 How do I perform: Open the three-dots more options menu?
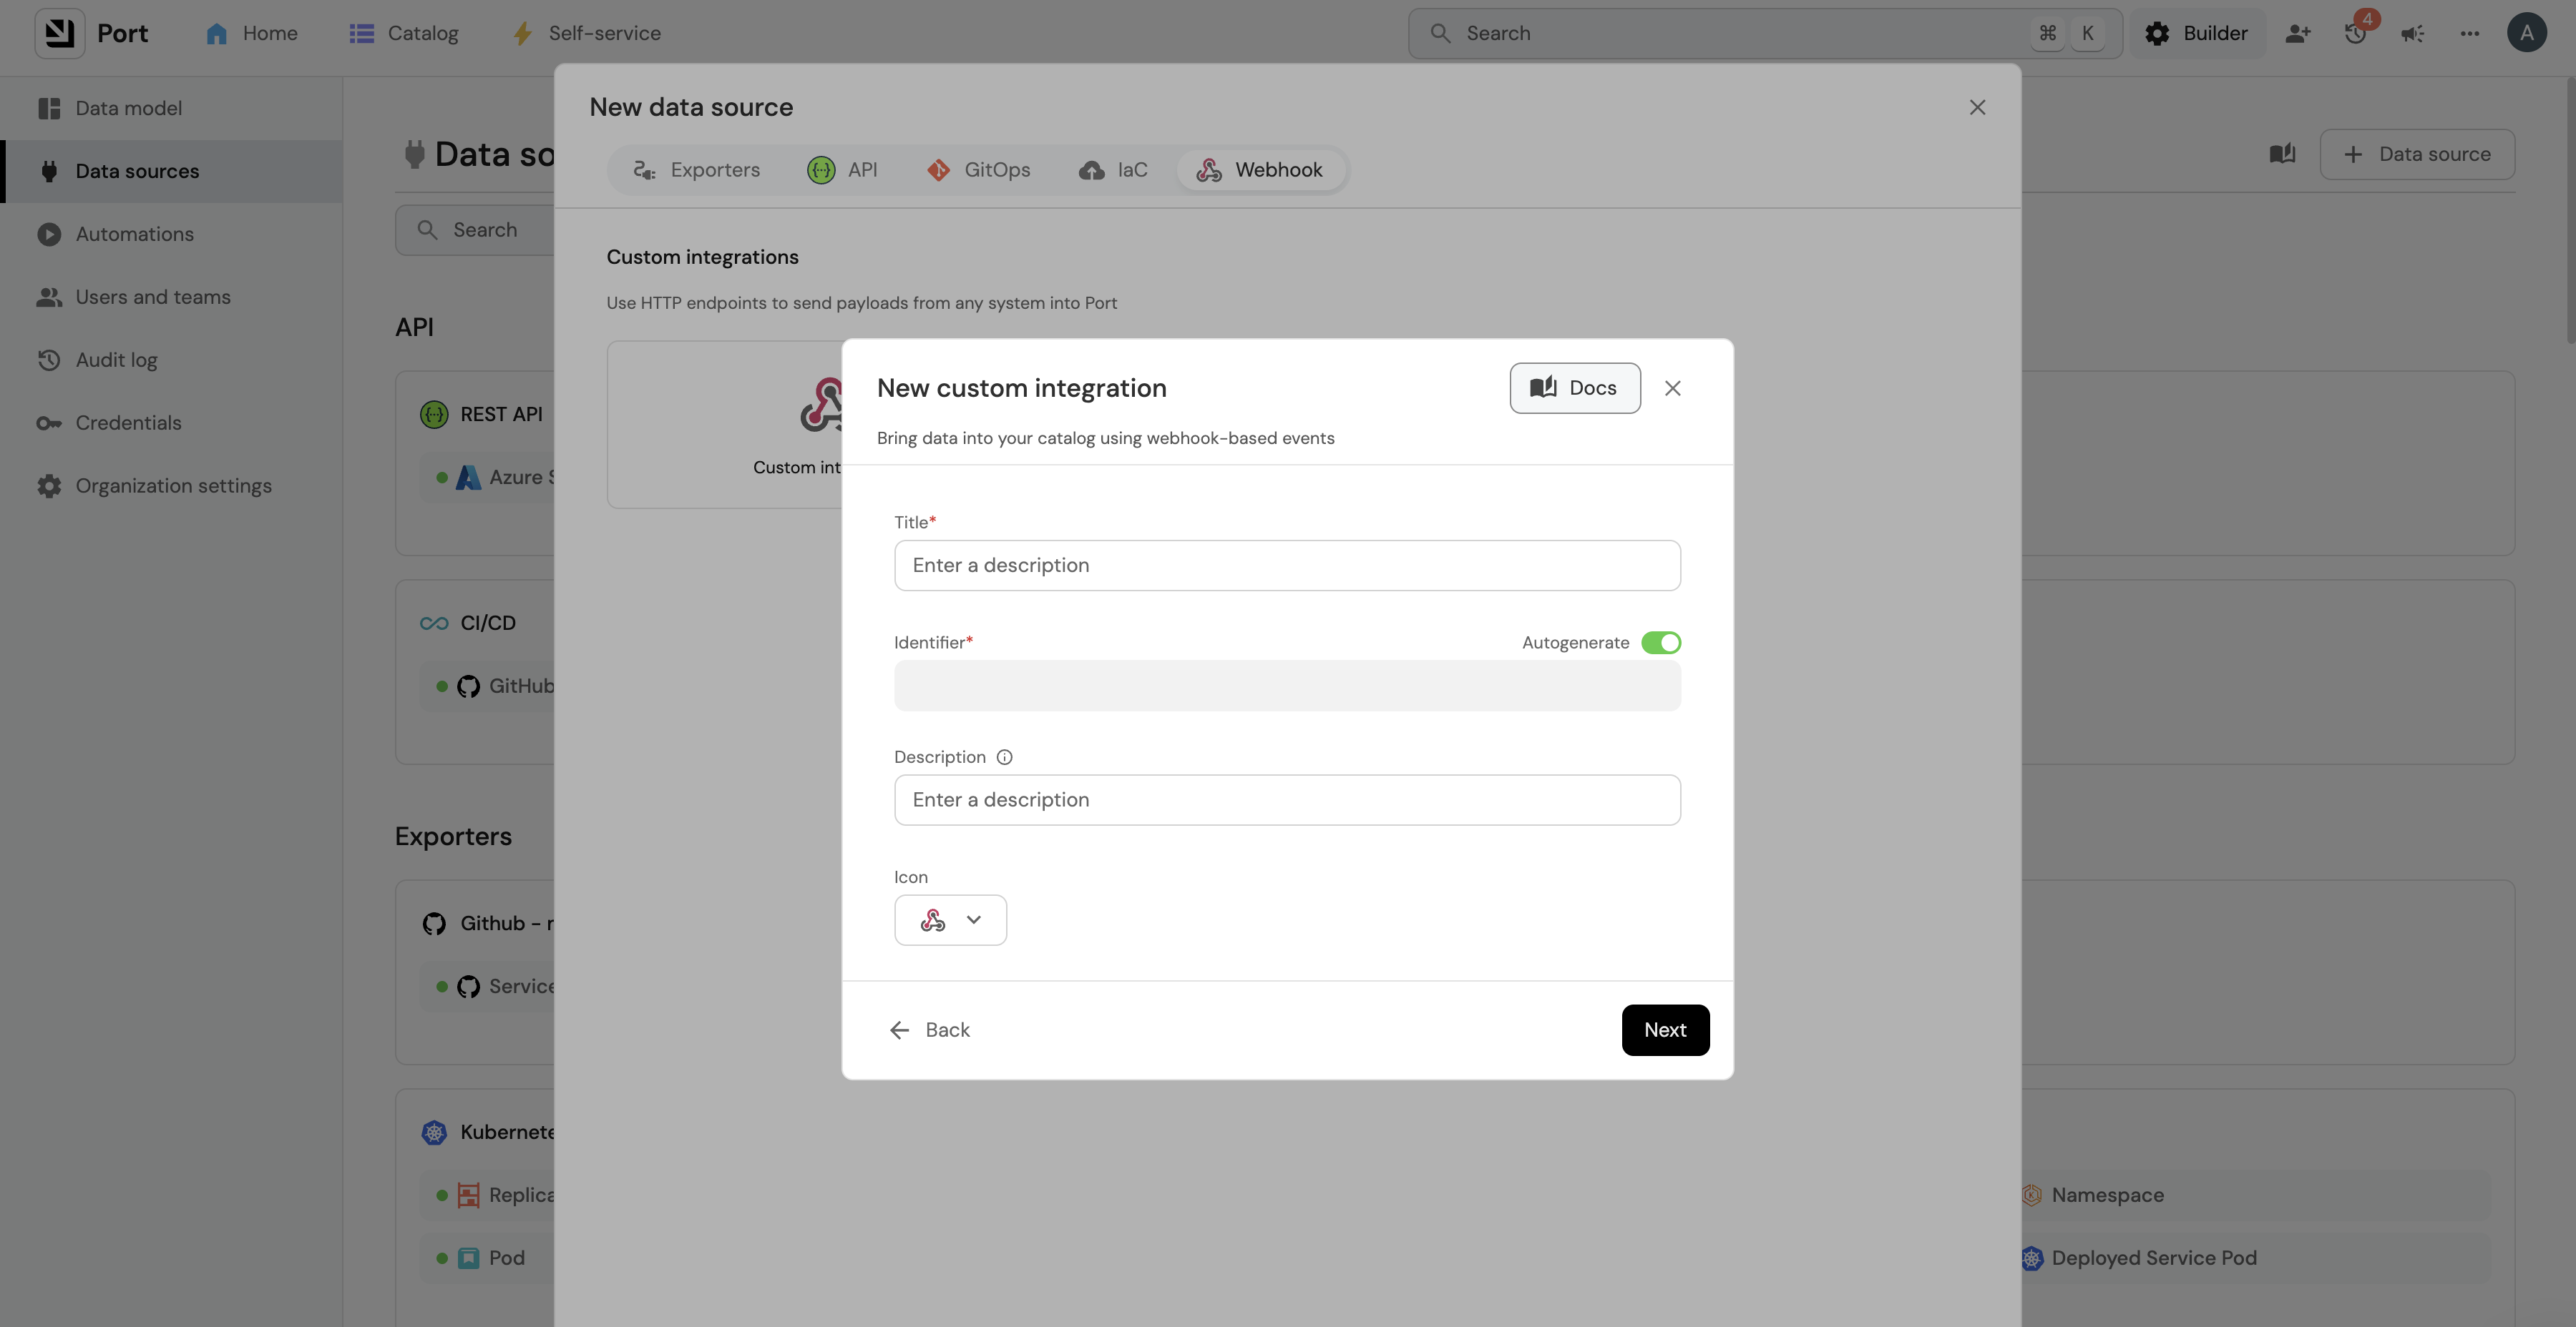point(2469,33)
